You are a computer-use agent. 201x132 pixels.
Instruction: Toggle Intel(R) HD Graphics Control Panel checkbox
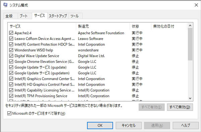11,85
